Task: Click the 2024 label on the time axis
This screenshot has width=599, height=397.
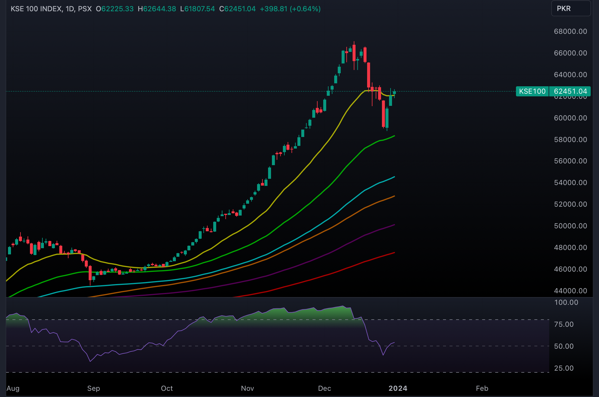Action: [399, 388]
